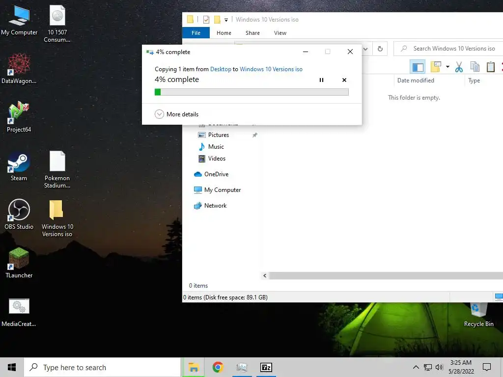Click the quick access New Folder icon in title bar
Screen dimensions: 503x377
pos(217,20)
